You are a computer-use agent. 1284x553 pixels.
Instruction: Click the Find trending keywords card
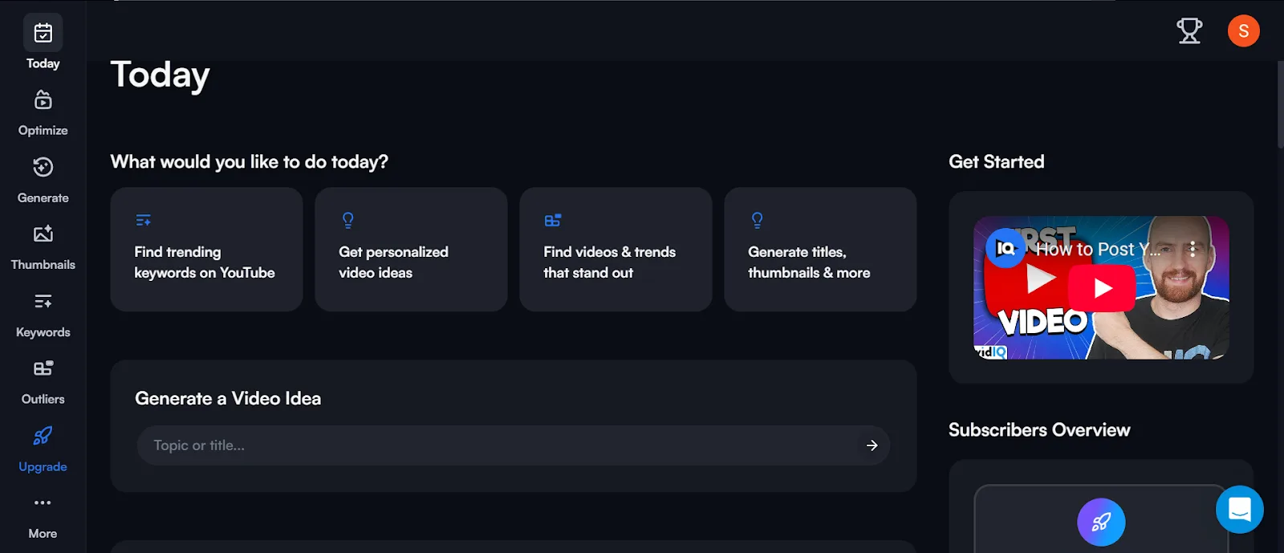coord(206,250)
